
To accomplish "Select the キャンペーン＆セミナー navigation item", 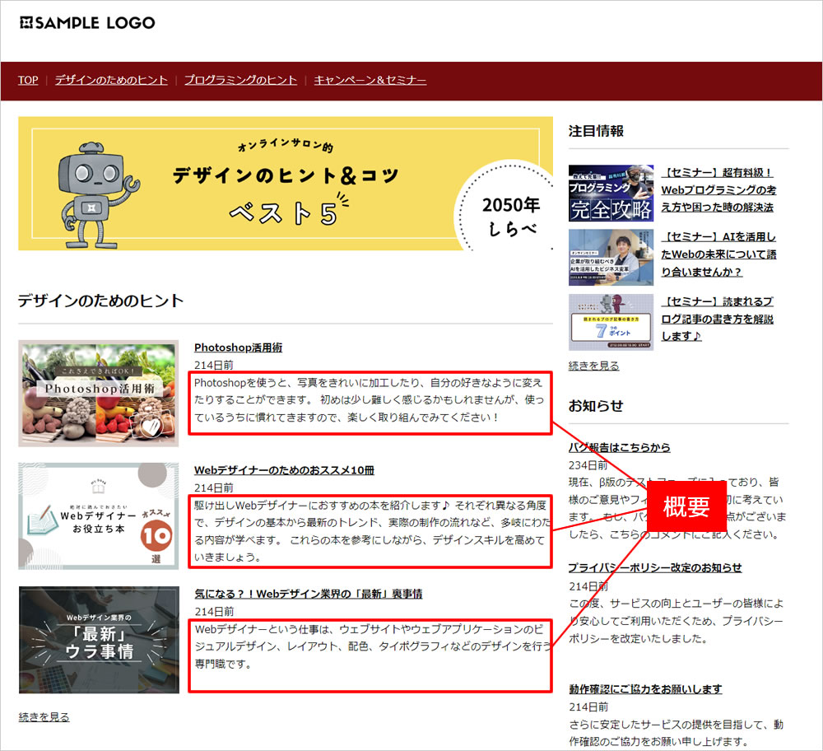I will [x=370, y=80].
